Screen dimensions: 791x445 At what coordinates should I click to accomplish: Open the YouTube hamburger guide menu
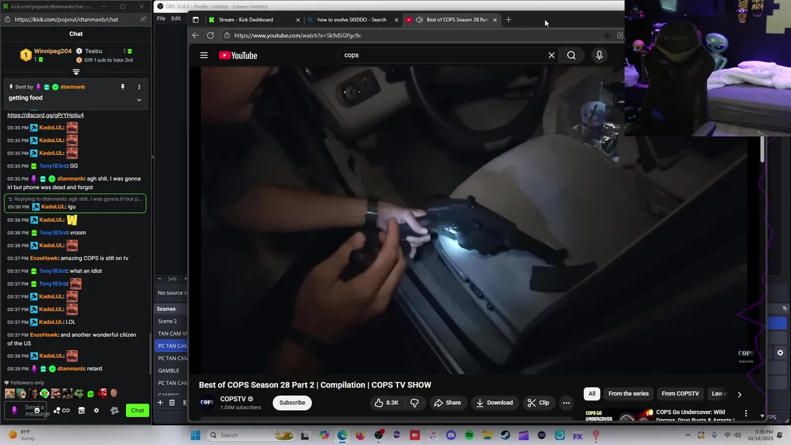(204, 55)
